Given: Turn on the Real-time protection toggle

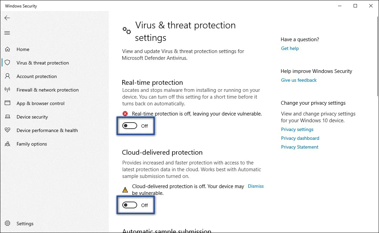Looking at the screenshot, I should (130, 126).
